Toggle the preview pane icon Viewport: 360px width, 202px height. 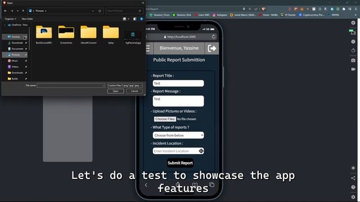[135, 19]
